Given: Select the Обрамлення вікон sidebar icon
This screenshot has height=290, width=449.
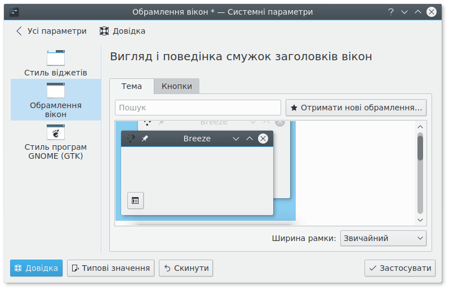Looking at the screenshot, I should (x=56, y=91).
